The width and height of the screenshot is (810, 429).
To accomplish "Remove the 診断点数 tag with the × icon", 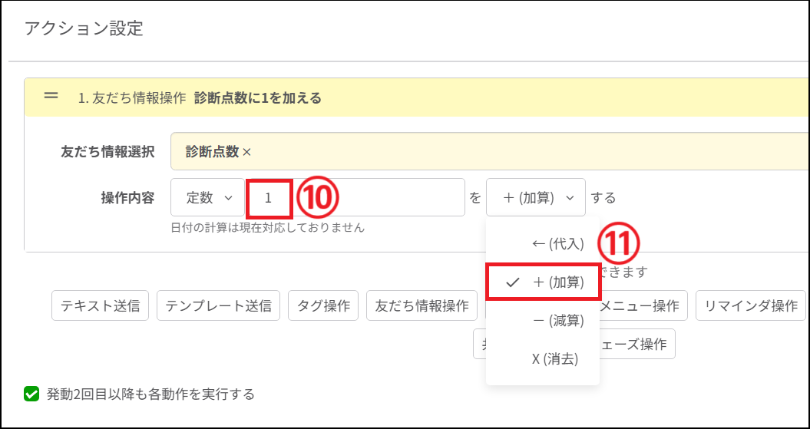I will point(246,151).
